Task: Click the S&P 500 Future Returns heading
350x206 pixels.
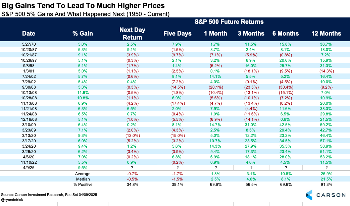Action: click(x=229, y=22)
